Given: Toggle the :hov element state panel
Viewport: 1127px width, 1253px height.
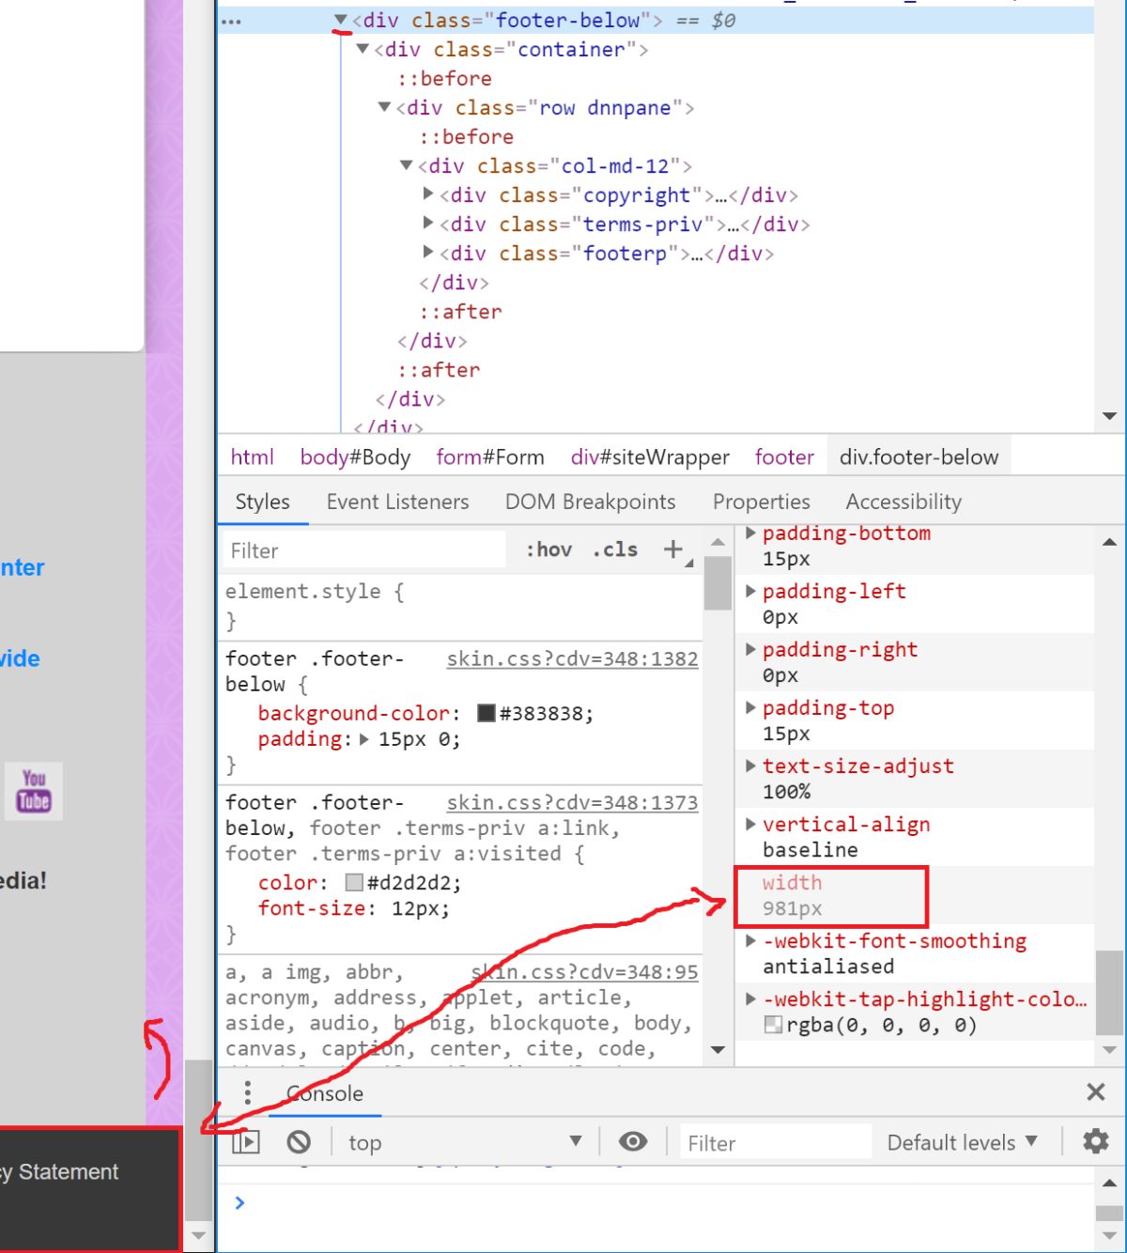Looking at the screenshot, I should point(549,549).
